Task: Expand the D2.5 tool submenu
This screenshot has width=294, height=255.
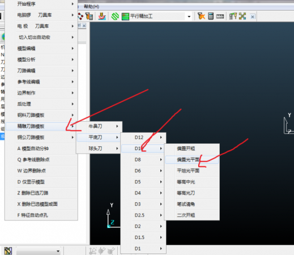Action: pos(143,215)
